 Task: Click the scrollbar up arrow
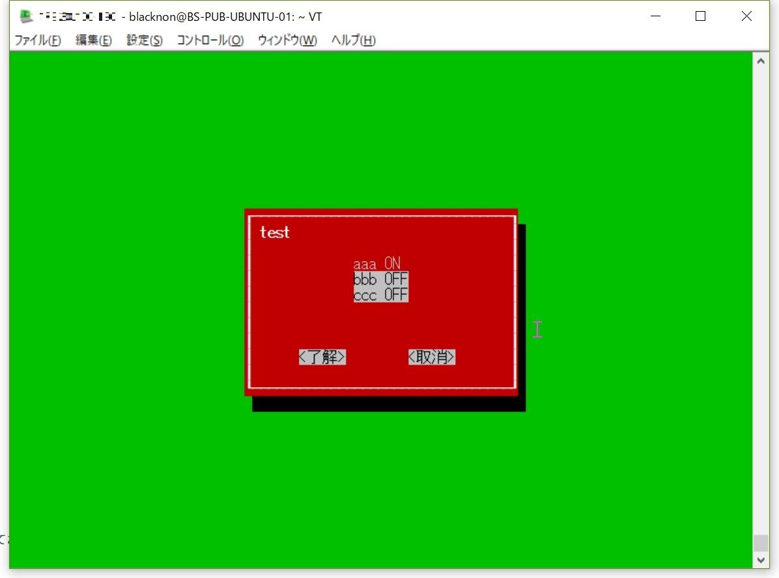pyautogui.click(x=760, y=60)
